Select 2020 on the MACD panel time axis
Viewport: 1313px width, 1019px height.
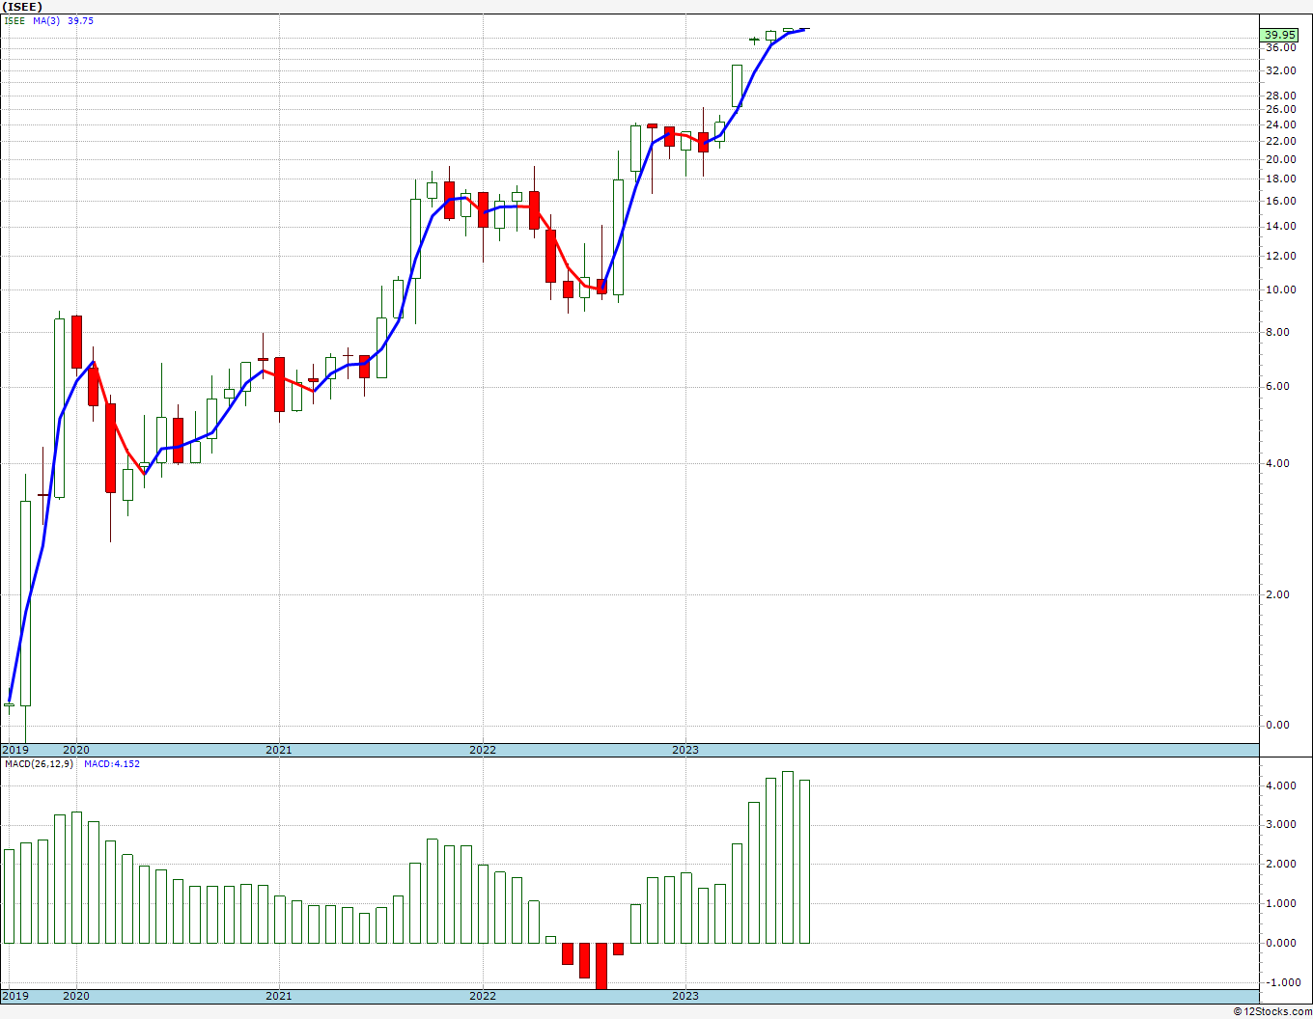click(75, 996)
